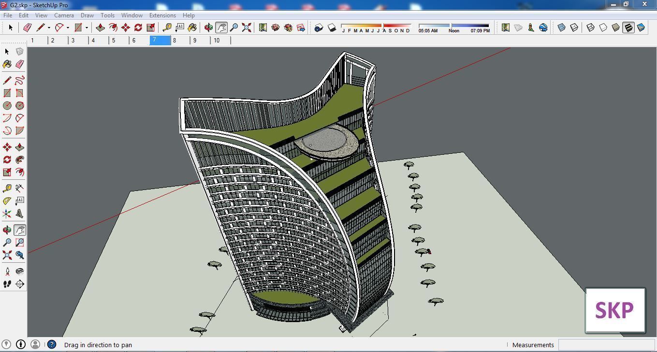Select the Zoom magnifier in top toolbar
Viewport: 657px width, 352px height.
234,27
